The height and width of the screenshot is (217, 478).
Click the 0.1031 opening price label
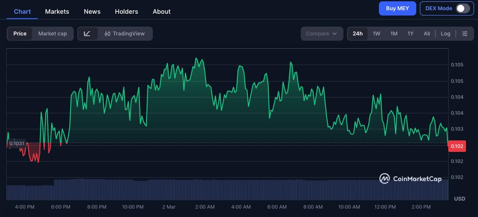[x=17, y=143]
